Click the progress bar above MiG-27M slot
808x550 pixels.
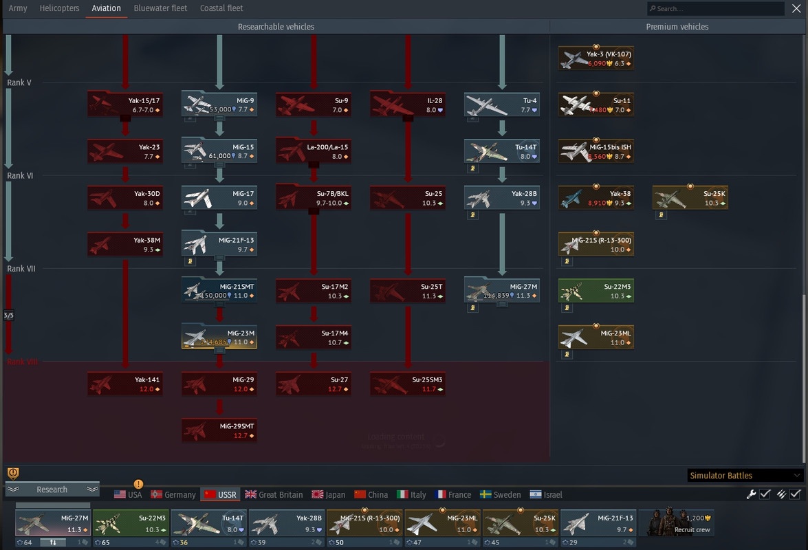[x=53, y=505]
